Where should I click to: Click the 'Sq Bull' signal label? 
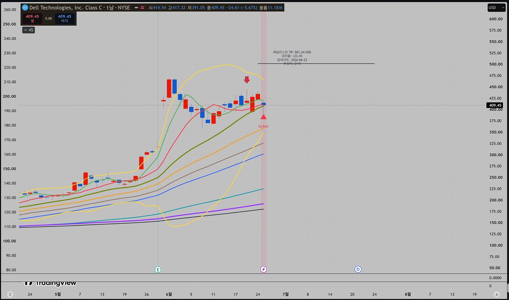(263, 126)
